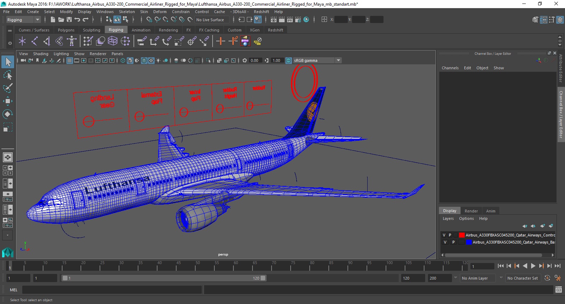Click the Create Cluster shelf icon

coord(125,41)
